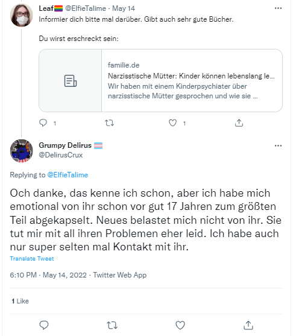Reply to Grumpy Delirus's tweet
293x336 pixels.
[x=44, y=325]
